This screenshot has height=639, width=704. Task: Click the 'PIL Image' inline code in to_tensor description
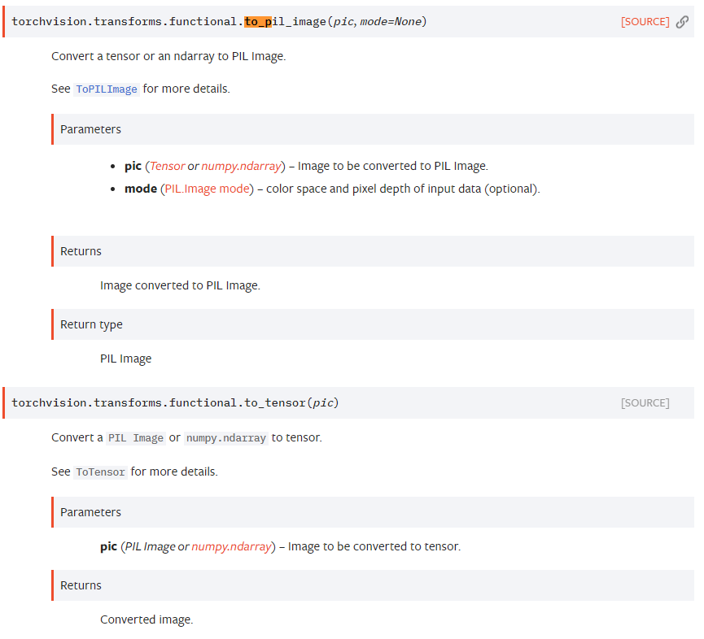click(x=136, y=438)
